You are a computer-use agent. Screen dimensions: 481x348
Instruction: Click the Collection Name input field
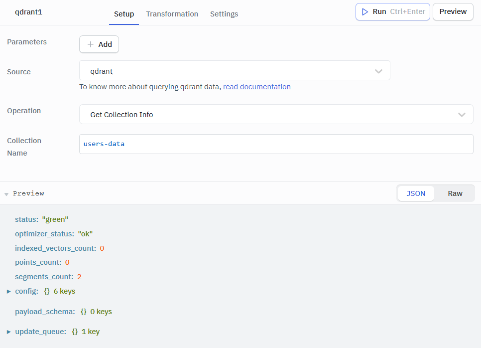(x=276, y=144)
